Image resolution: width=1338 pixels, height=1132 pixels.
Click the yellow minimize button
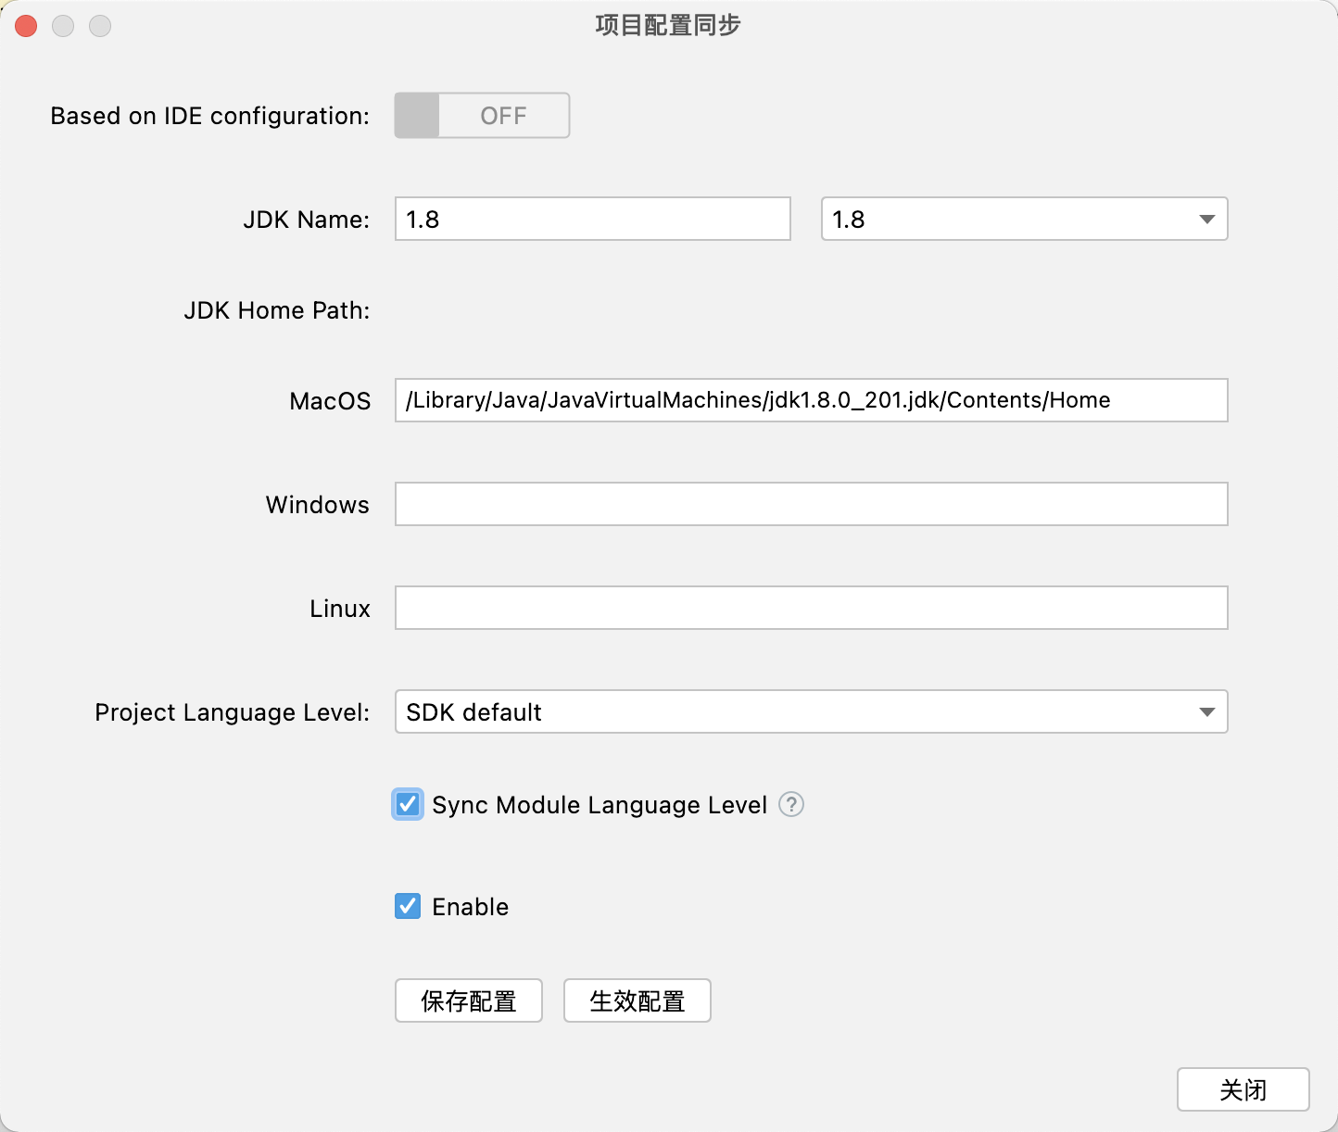click(63, 26)
